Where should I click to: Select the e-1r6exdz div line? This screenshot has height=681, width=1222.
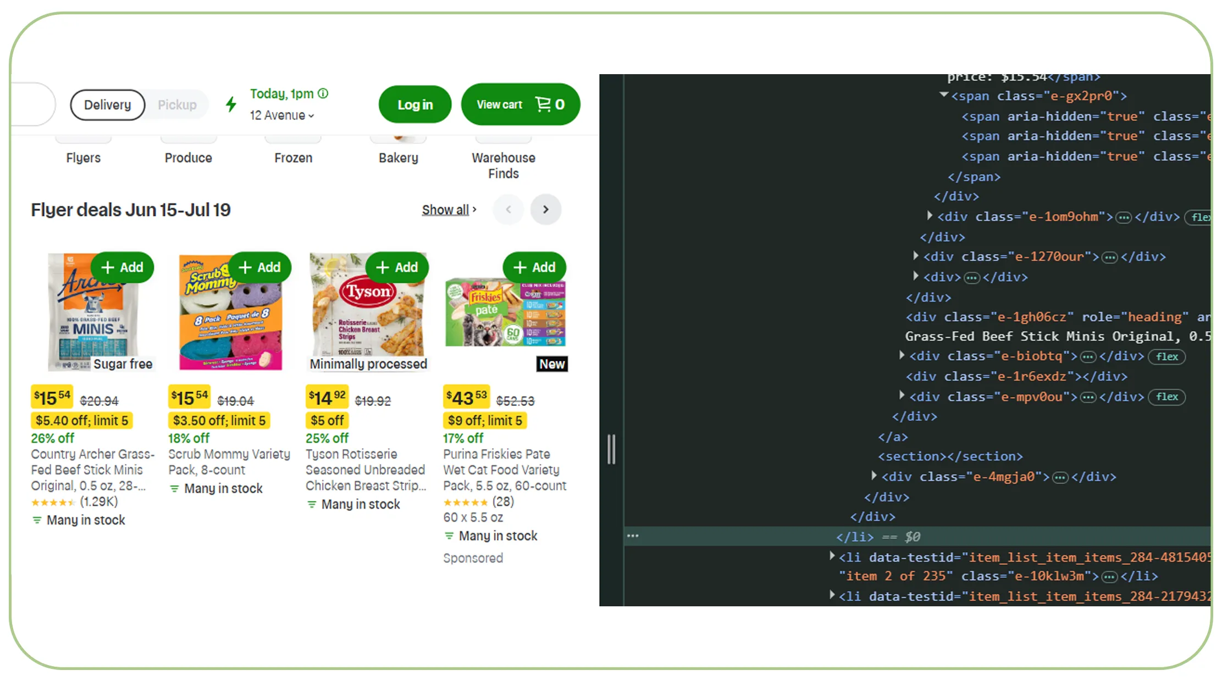tap(1017, 377)
